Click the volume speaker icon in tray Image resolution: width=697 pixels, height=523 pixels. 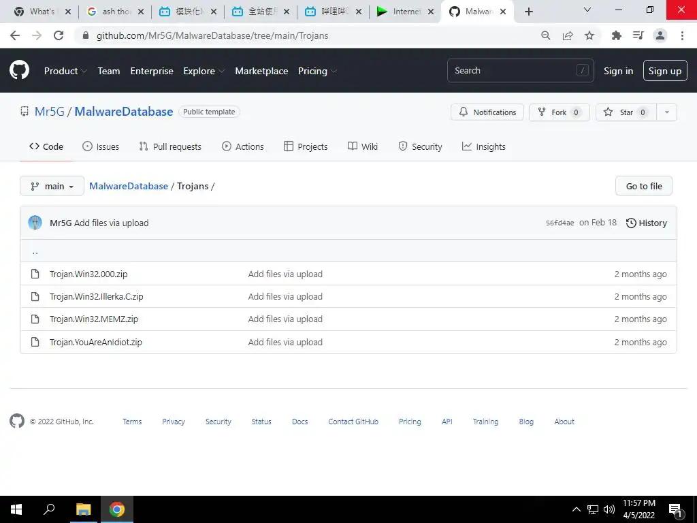(x=609, y=509)
